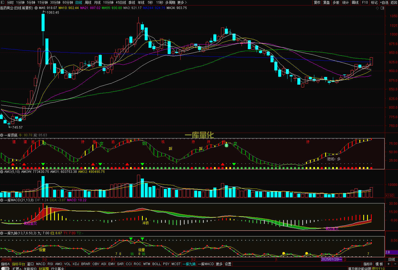This screenshot has width=398, height=270.
Task: Select the 5分钟 period
Action: [31, 2]
